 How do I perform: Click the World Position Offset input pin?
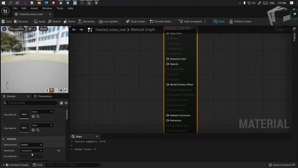(x=168, y=84)
